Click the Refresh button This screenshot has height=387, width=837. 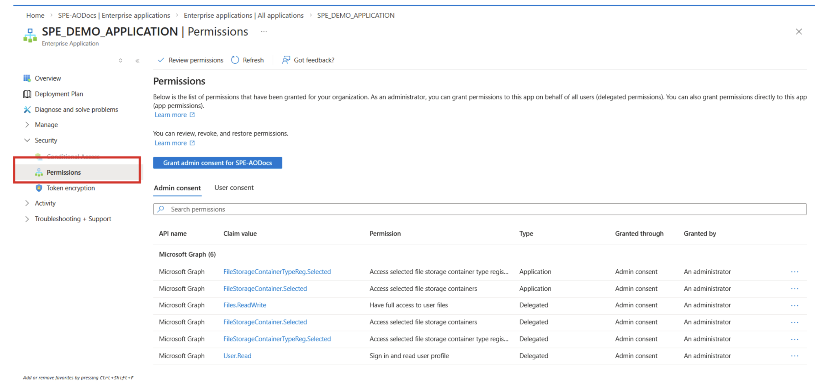(247, 60)
